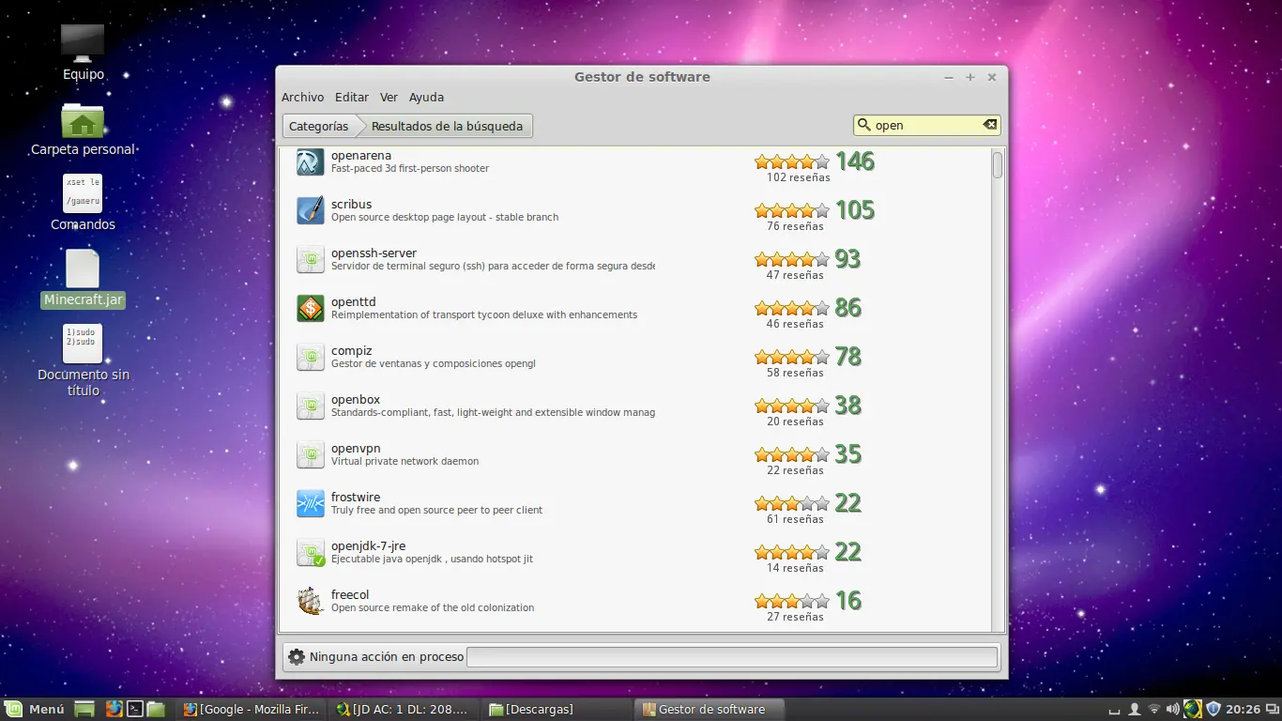Click the update manager shield icon
1282x721 pixels.
click(x=1213, y=709)
